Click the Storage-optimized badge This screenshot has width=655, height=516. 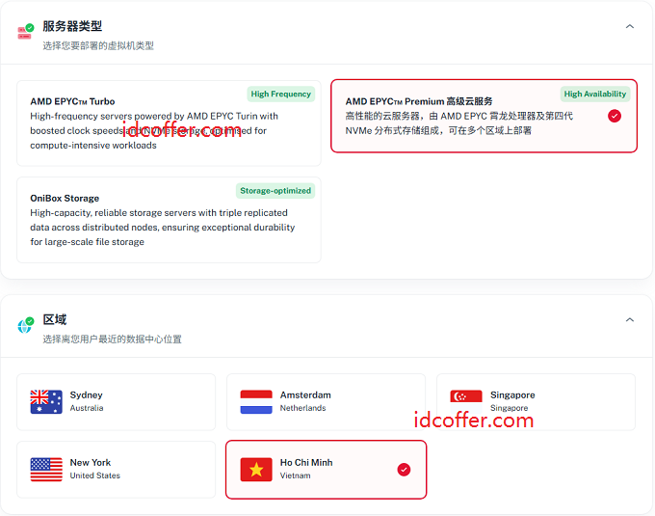275,191
